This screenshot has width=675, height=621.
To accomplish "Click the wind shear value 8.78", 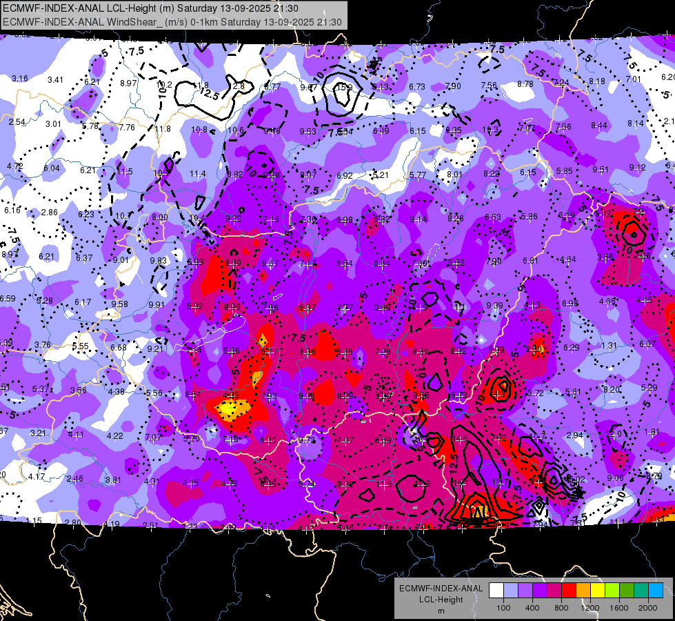I will coord(525,84).
